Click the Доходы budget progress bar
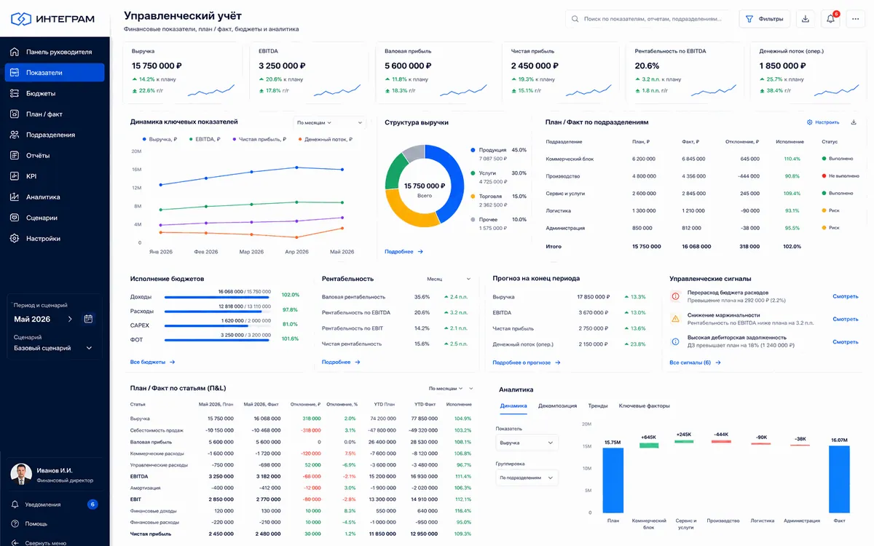 coord(217,297)
